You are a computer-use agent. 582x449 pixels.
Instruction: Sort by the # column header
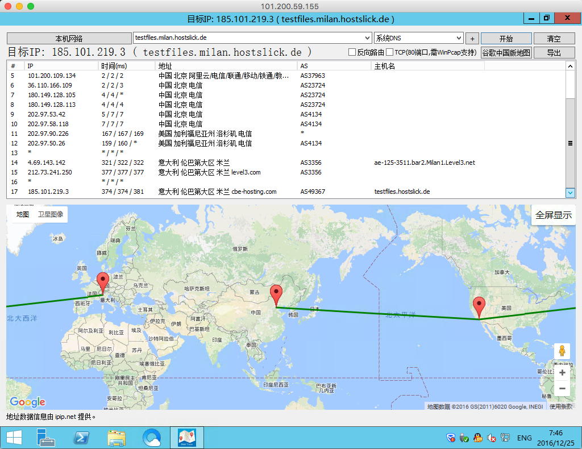[16, 66]
